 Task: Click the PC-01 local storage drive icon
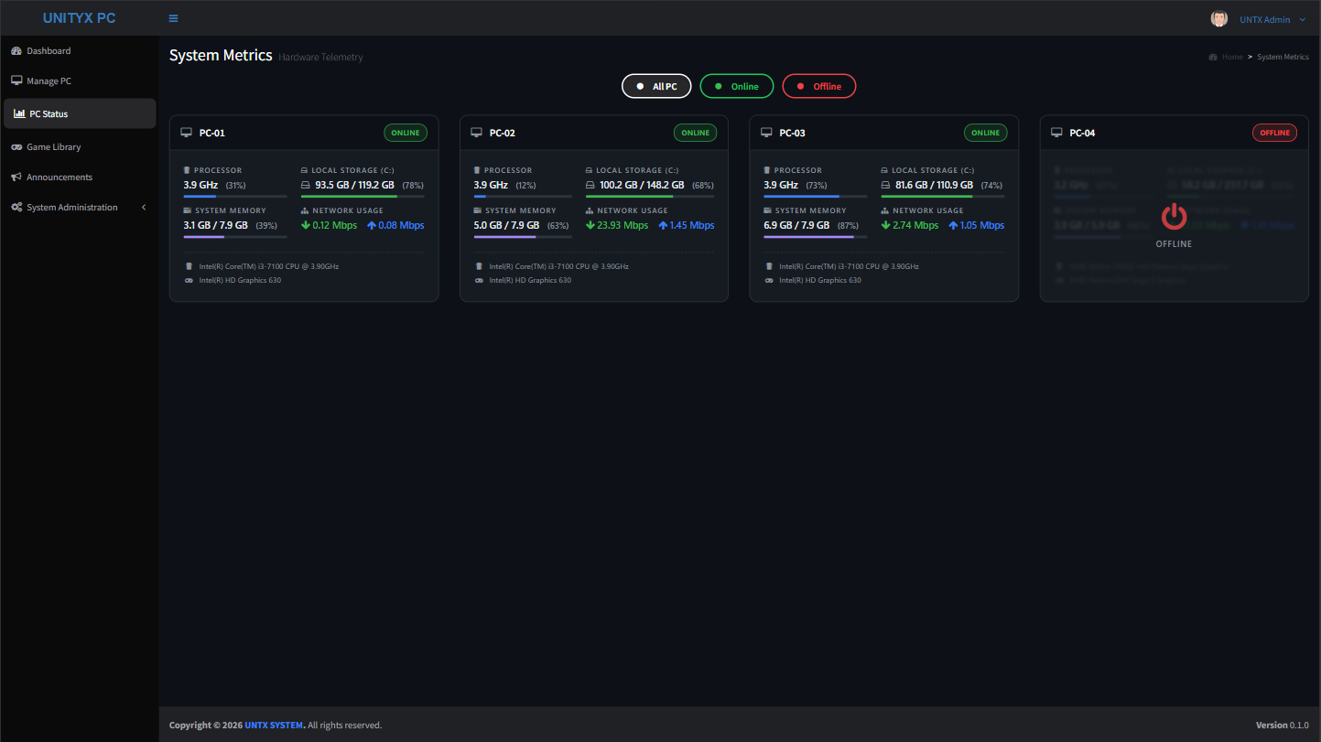click(305, 170)
